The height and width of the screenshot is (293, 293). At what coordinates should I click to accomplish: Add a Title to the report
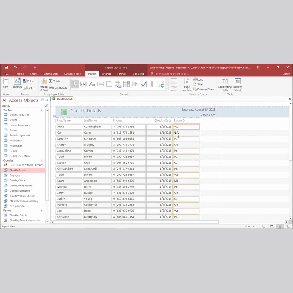coord(198,85)
